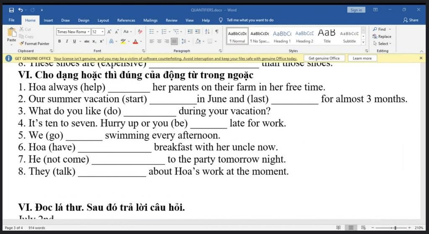Viewport: 429px width, 234px height.
Task: Expand the Styles gallery More arrow
Action: 363,42
